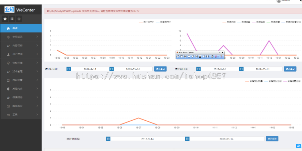Open FastStone's Open File in Editor icon
The height and width of the screenshot is (151, 302).
click(x=178, y=57)
